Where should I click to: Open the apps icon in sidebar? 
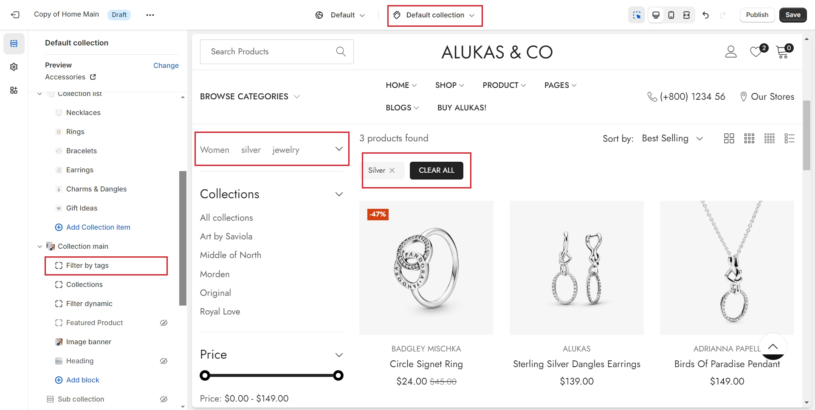pyautogui.click(x=14, y=90)
